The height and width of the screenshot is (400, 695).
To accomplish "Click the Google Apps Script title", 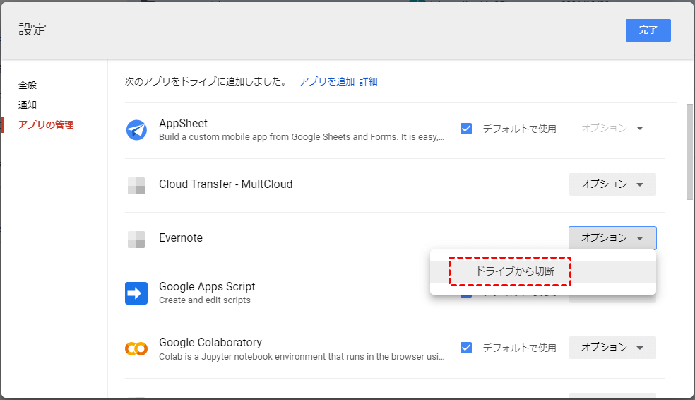I will tap(207, 287).
